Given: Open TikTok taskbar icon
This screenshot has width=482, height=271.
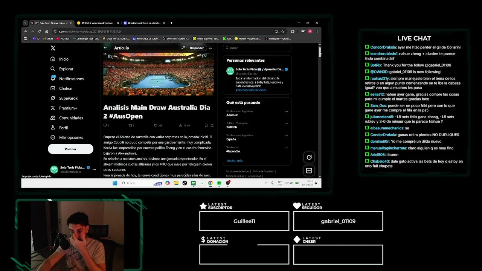Looking at the screenshot, I should 185,183.
